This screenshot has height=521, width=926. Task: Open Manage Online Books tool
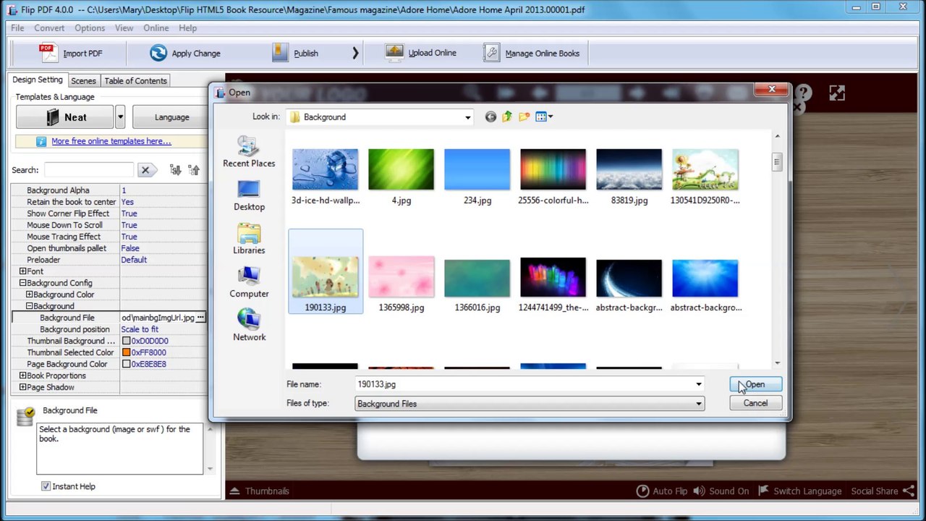[492, 53]
